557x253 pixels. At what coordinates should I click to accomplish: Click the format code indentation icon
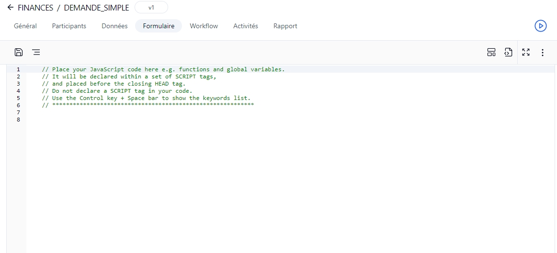[x=36, y=53]
